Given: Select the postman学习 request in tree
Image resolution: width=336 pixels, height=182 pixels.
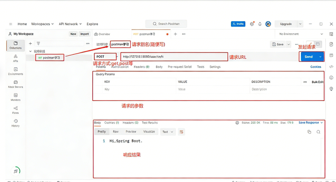Looking at the screenshot, I should pos(49,58).
